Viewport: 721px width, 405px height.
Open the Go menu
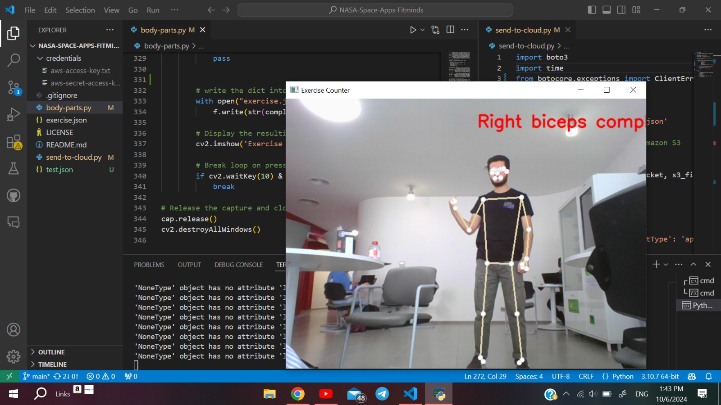(x=133, y=10)
